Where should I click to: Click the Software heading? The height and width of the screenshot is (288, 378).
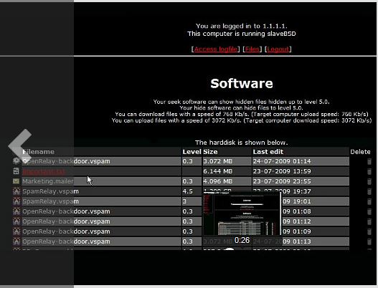click(242, 84)
